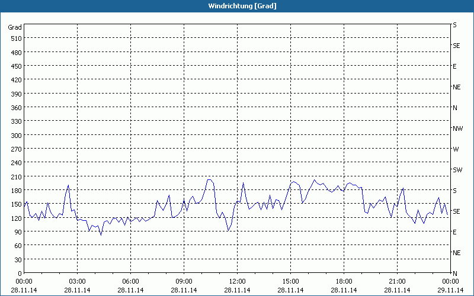Screen dimensions: 474x296
Task: Click the 60 y-axis label
Action: [18, 246]
